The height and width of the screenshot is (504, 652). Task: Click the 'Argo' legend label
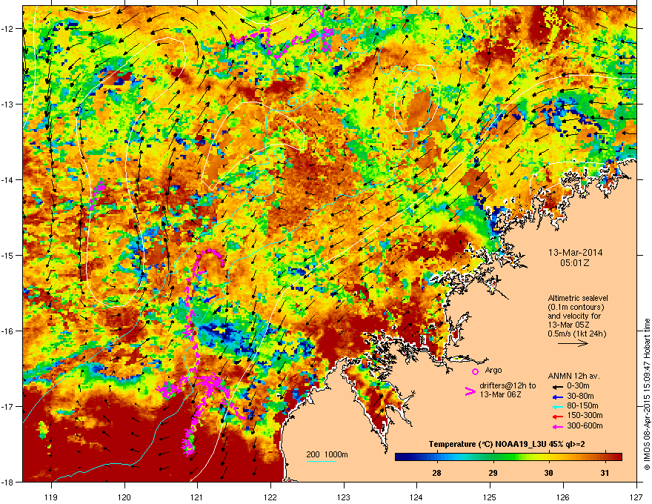(x=493, y=371)
